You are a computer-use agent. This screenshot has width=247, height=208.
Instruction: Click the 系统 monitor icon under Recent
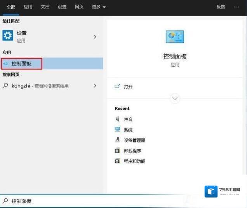(x=117, y=130)
